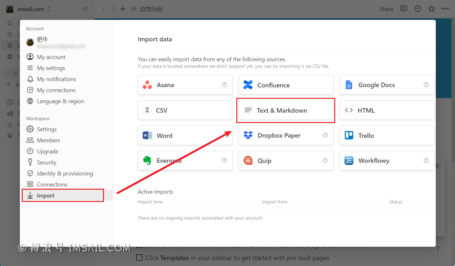455x266 pixels.
Task: Click the 自带示例 page title
Action: pyautogui.click(x=151, y=9)
